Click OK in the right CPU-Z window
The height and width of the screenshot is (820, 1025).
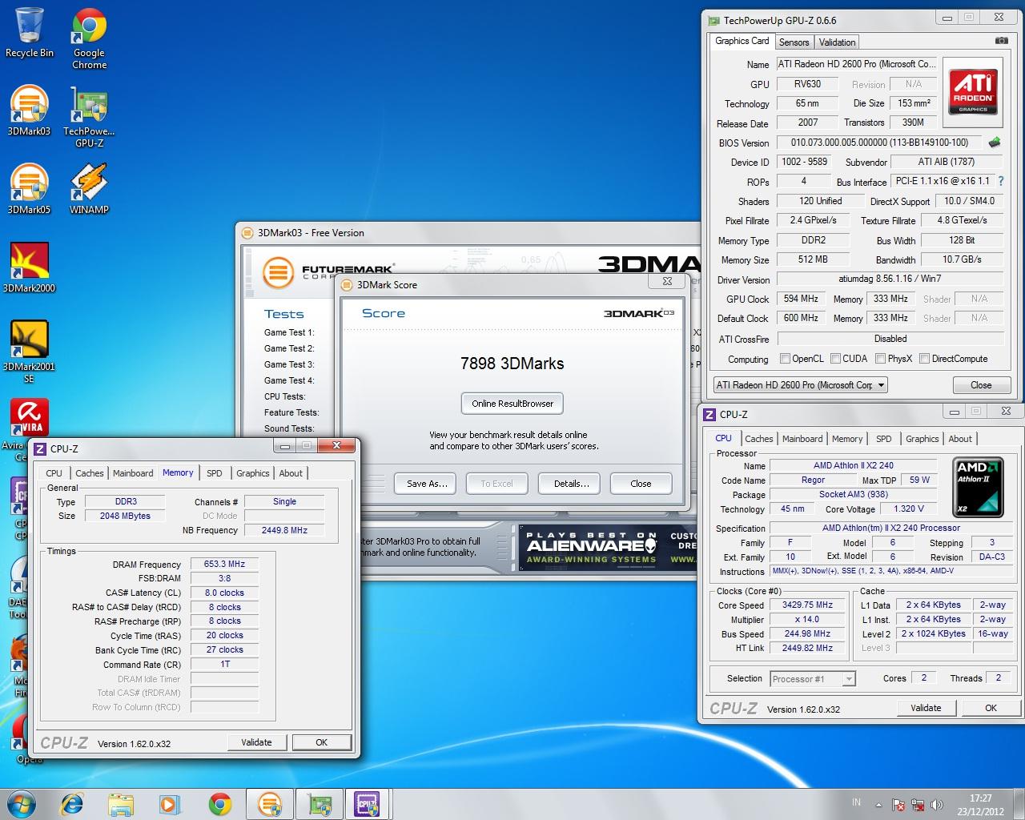coord(991,708)
